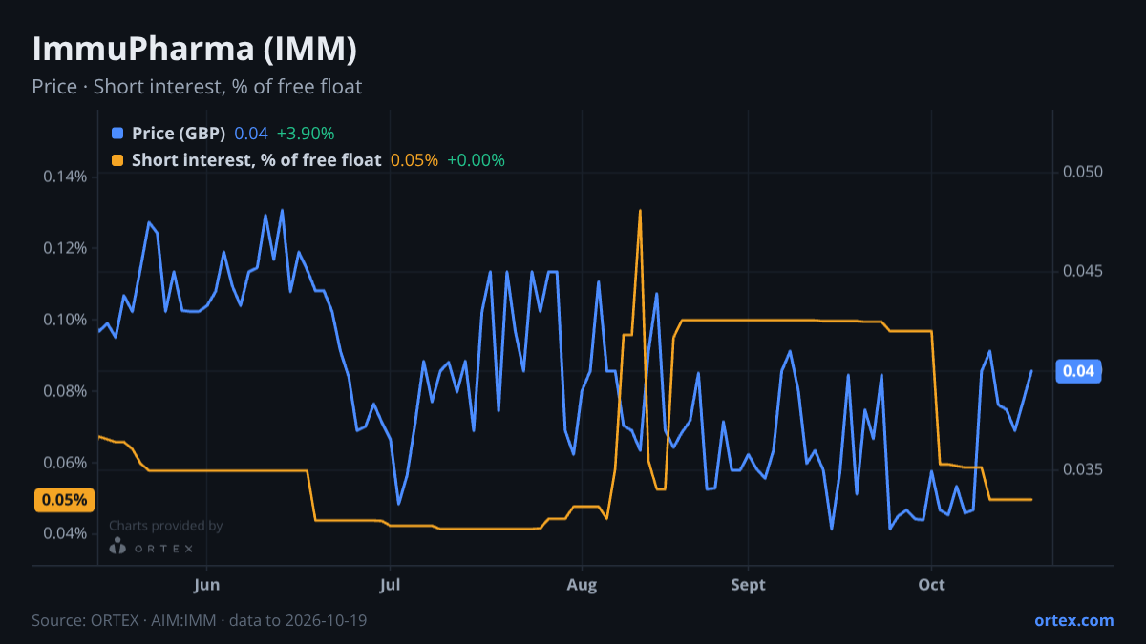This screenshot has width=1146, height=644.
Task: Select the ImmuPharma (IMM) chart title
Action: [195, 48]
